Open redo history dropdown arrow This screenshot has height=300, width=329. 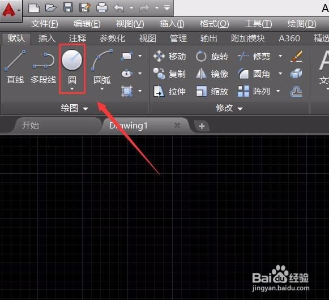pos(157,8)
